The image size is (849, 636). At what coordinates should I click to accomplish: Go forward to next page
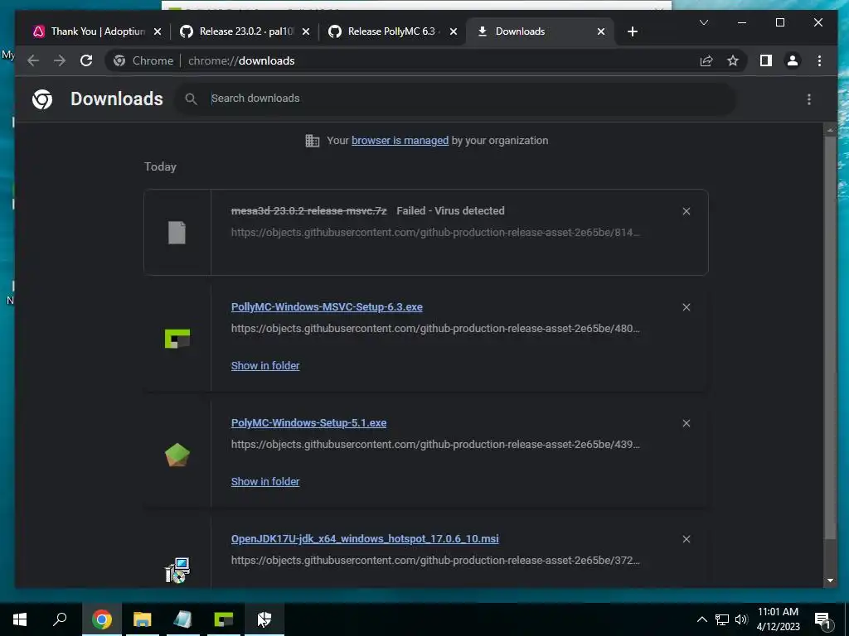click(60, 60)
